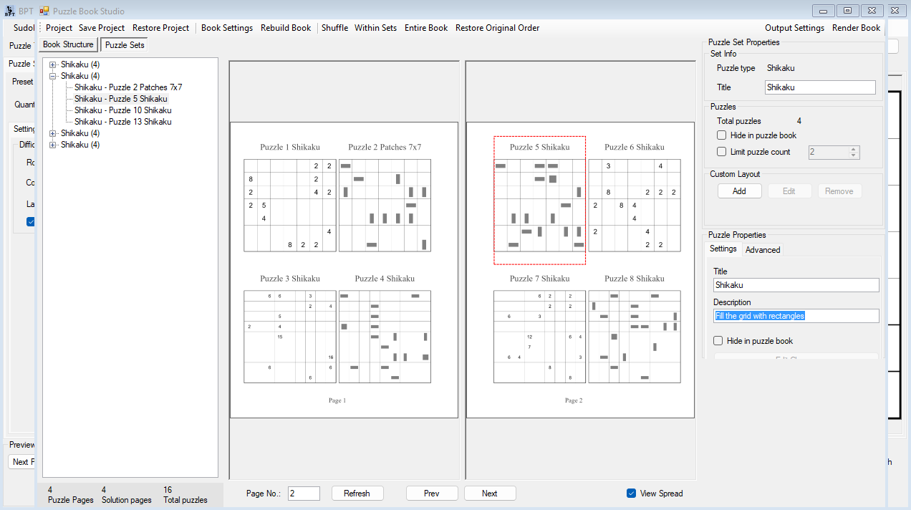Uncheck the View Spread checkbox

click(631, 494)
